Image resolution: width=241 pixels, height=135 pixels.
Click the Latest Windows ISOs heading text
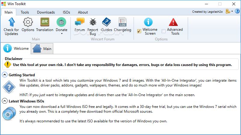point(26,101)
